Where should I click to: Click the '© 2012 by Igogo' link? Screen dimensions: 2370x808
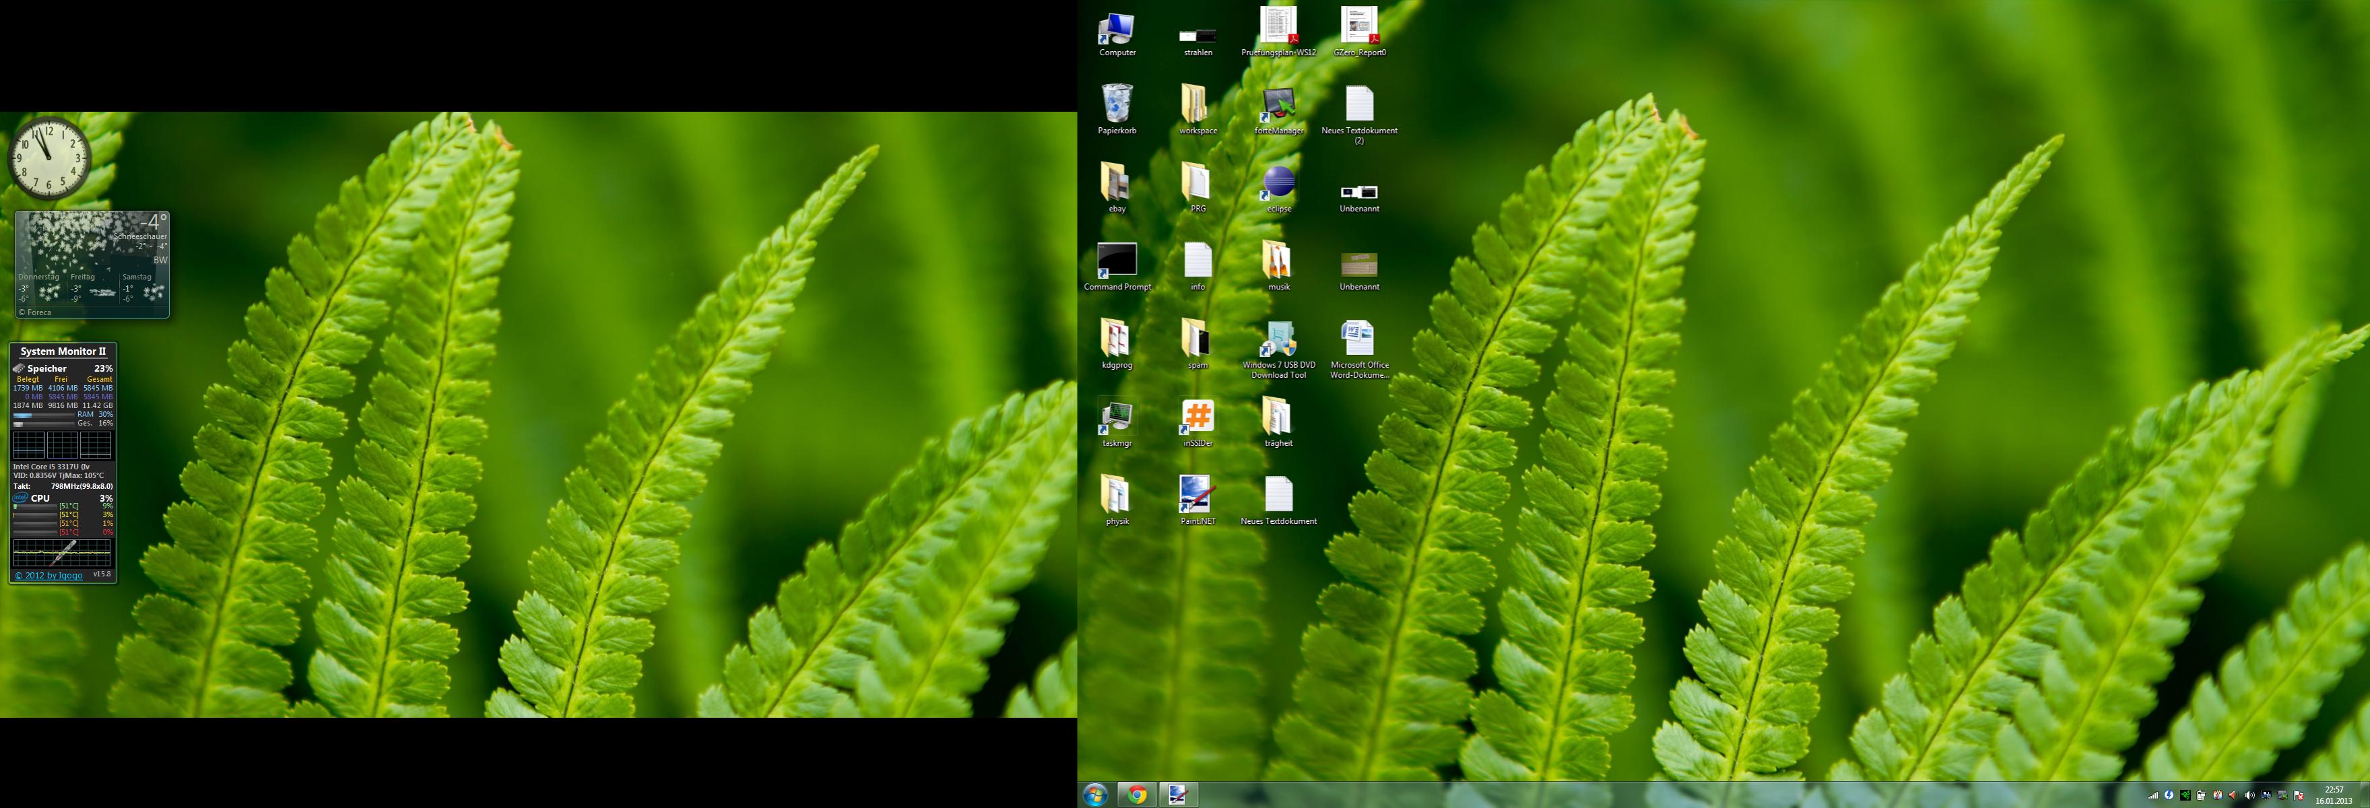[48, 576]
